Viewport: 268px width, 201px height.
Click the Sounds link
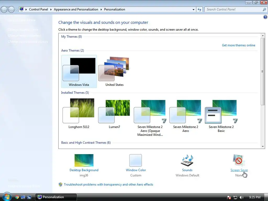click(x=187, y=170)
